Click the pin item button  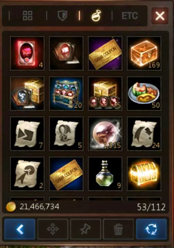(x=86, y=229)
